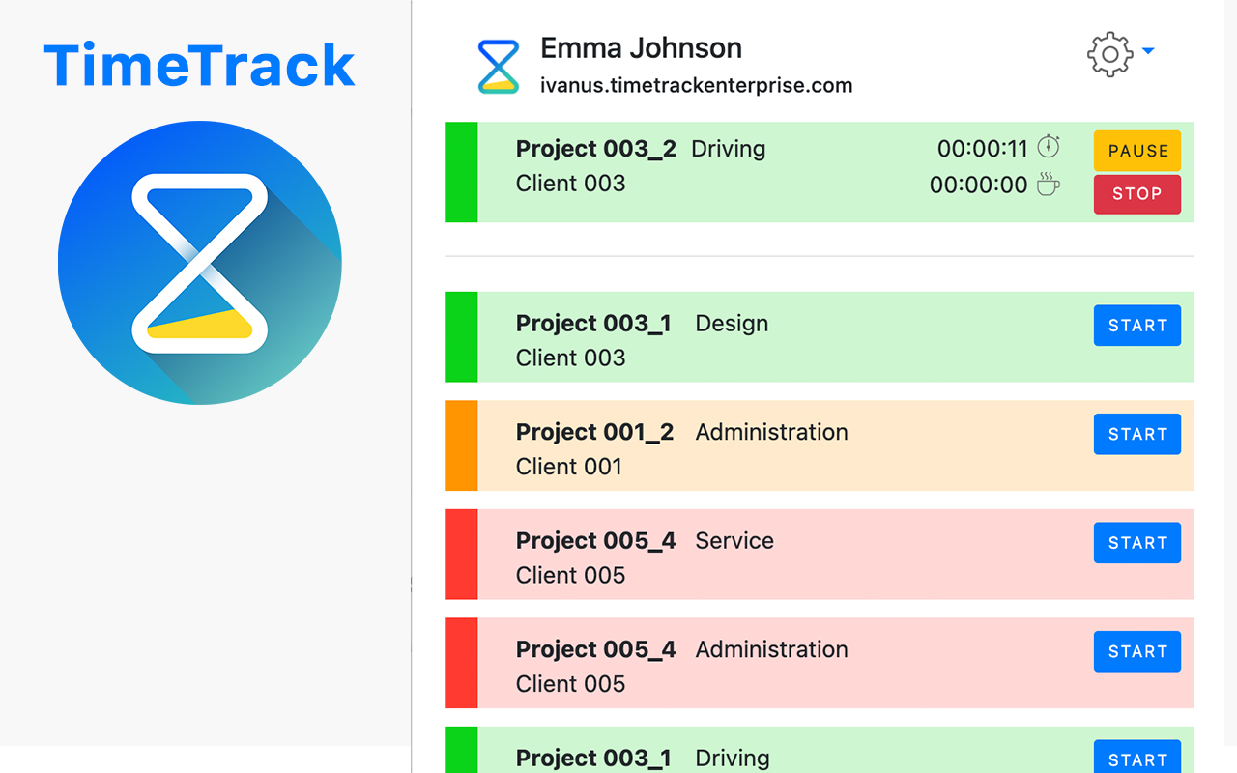
Task: Toggle Project 003_1 Design tracking on with START
Action: tap(1137, 326)
